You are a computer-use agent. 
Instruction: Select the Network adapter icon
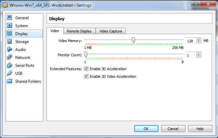(9, 58)
